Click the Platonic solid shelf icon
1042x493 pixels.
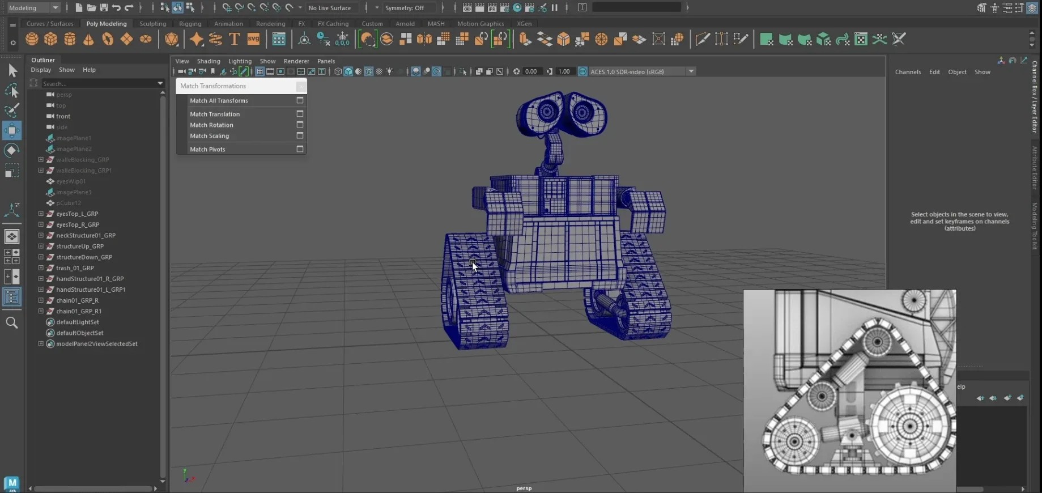click(171, 39)
